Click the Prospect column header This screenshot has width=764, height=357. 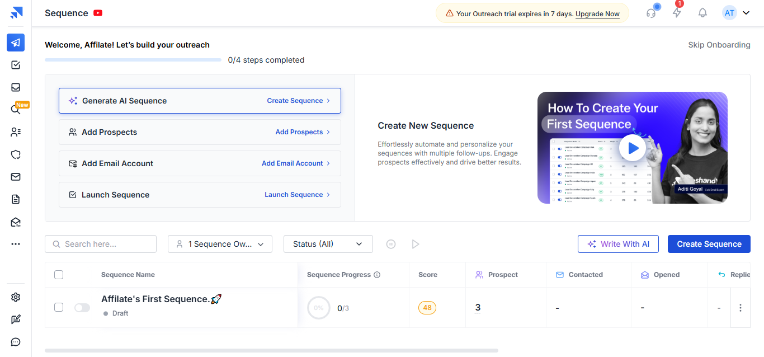pos(503,275)
